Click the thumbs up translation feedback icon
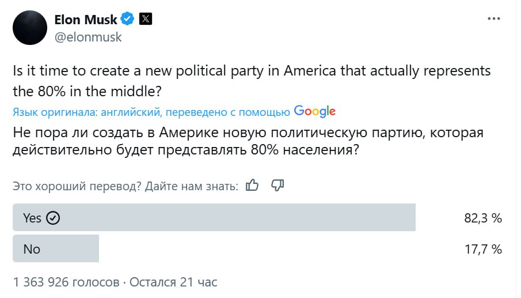The image size is (521, 298). tap(252, 186)
